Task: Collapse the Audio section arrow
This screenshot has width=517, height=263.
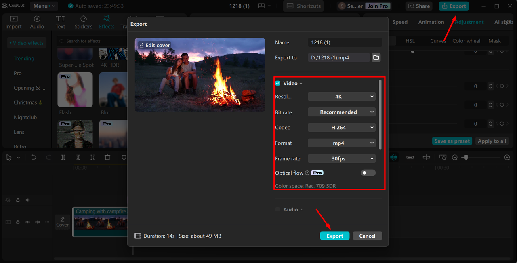Action: 301,210
